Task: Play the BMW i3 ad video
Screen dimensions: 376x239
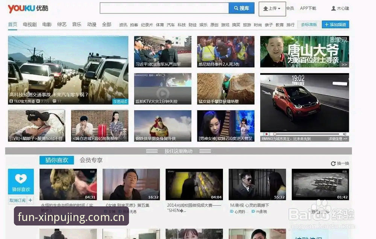Action: click(x=267, y=134)
